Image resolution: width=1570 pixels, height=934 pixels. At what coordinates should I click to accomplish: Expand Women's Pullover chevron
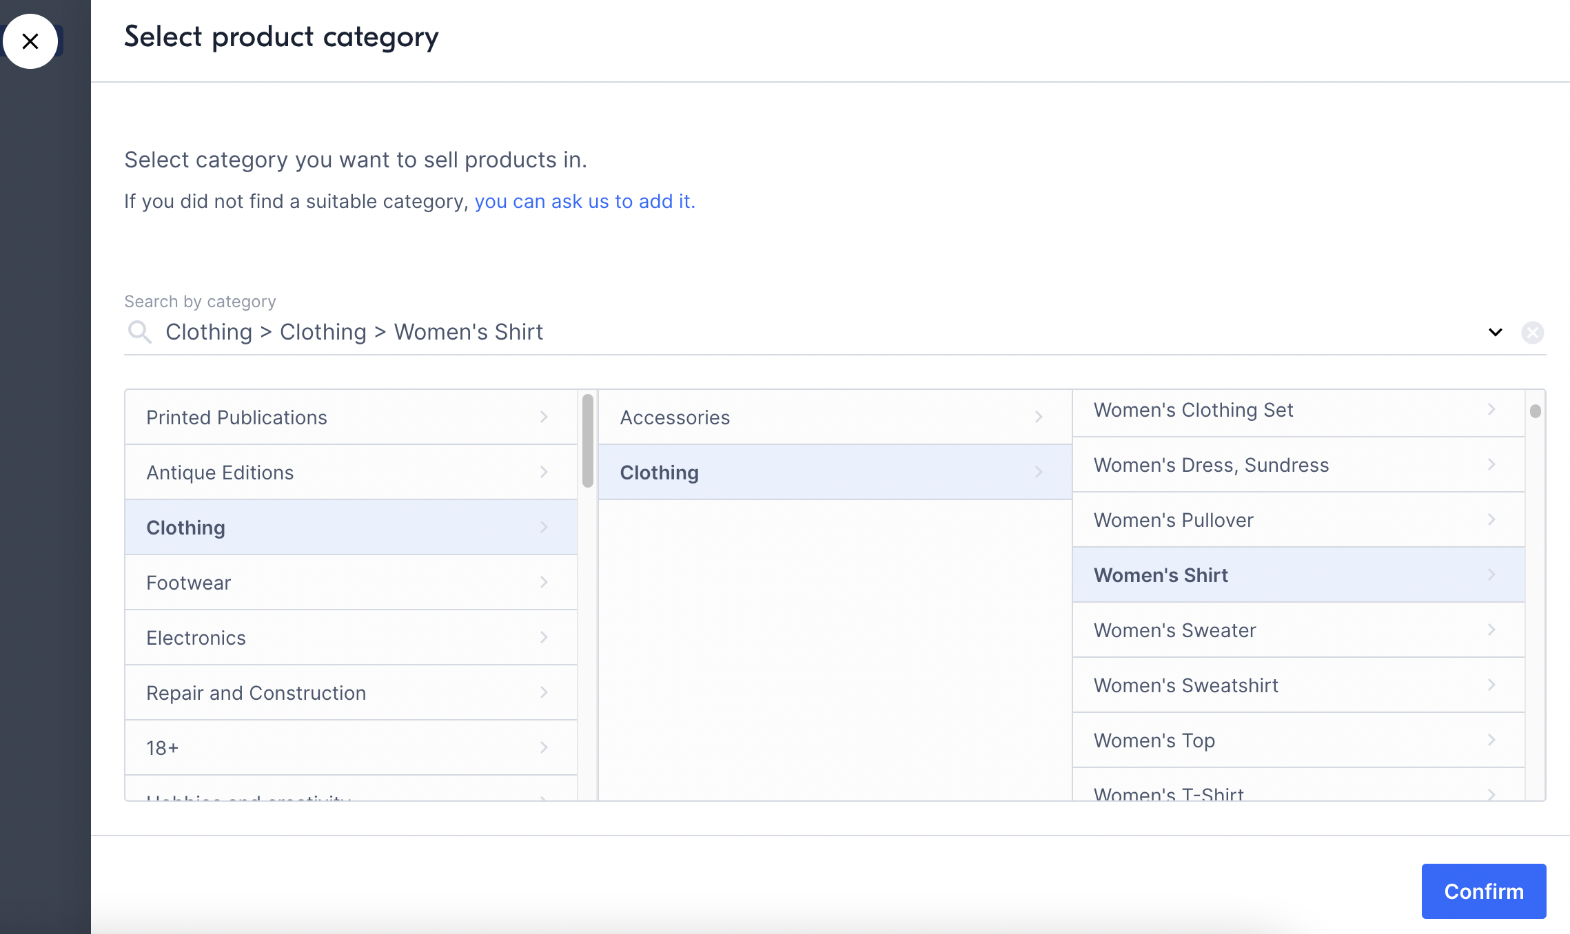point(1491,519)
